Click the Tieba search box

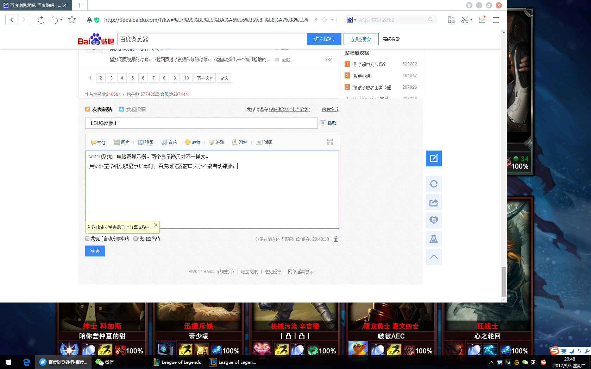click(x=212, y=39)
